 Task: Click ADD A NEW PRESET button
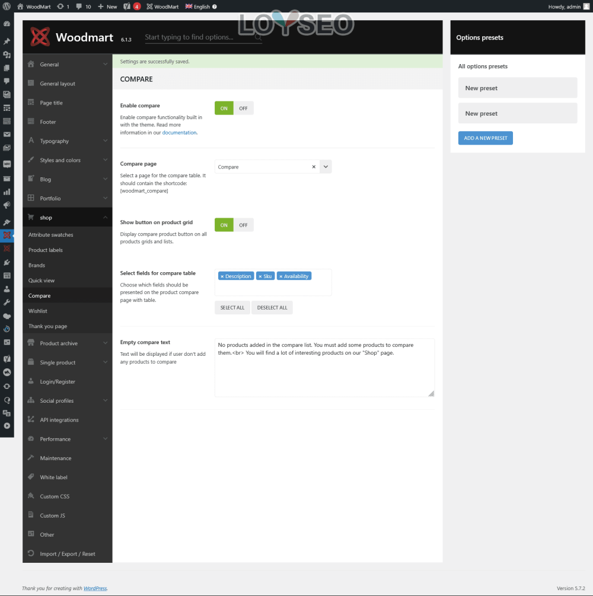click(486, 138)
